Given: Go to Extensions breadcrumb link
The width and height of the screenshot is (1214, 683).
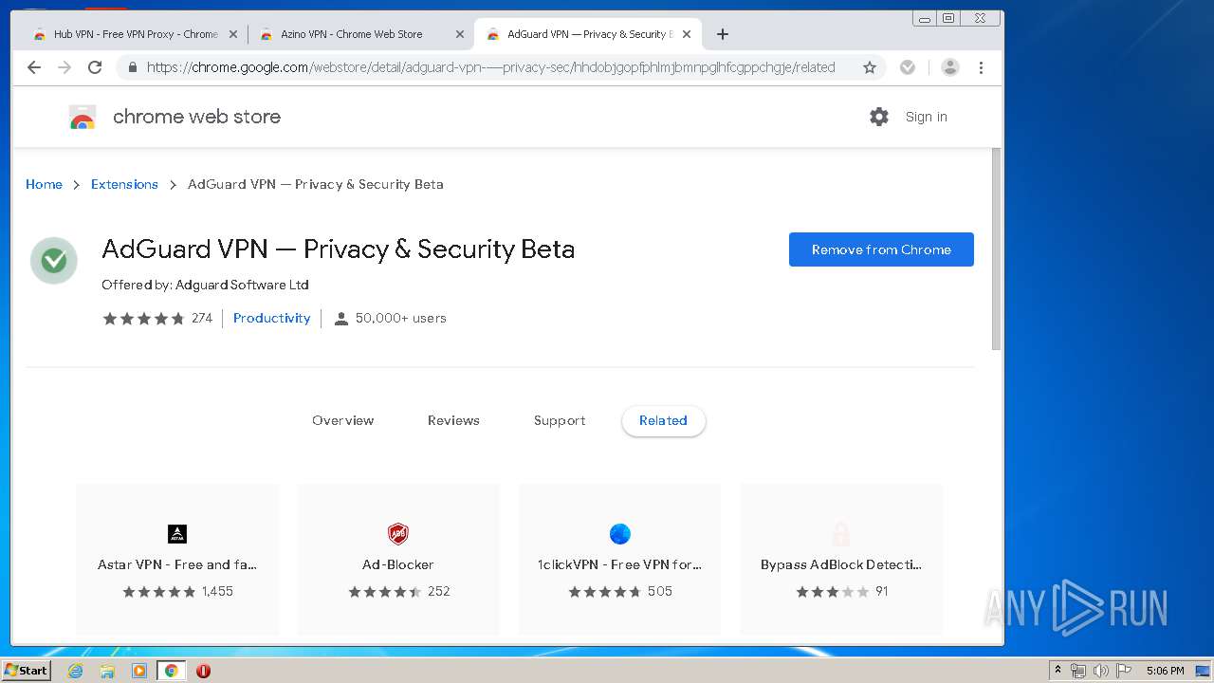Looking at the screenshot, I should tap(124, 184).
